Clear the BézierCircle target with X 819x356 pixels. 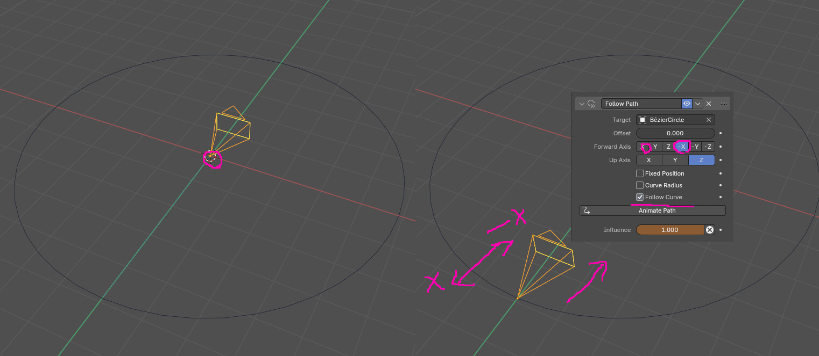click(709, 120)
